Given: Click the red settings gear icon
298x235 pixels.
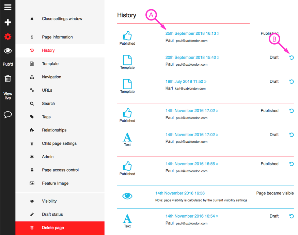Looking at the screenshot, I should 8,36.
